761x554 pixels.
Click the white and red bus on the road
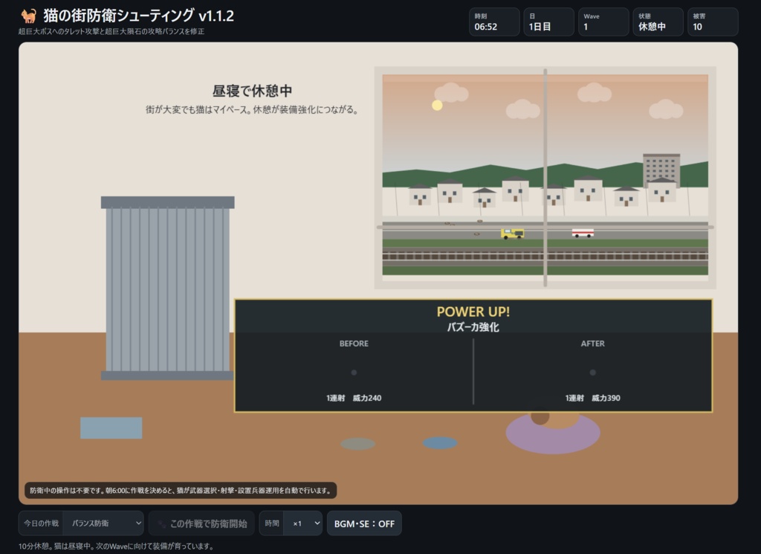(x=583, y=233)
